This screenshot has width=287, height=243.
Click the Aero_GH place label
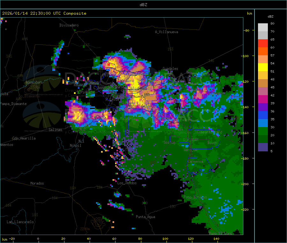(x=191, y=150)
